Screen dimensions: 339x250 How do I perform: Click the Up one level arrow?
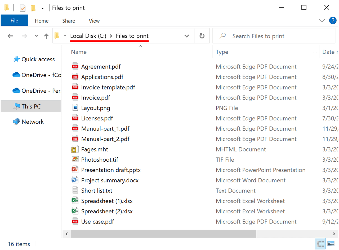(x=46, y=36)
